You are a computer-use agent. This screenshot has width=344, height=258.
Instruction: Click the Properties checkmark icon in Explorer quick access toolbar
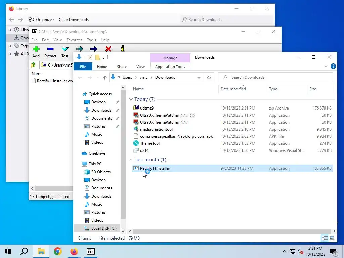pyautogui.click(x=90, y=57)
